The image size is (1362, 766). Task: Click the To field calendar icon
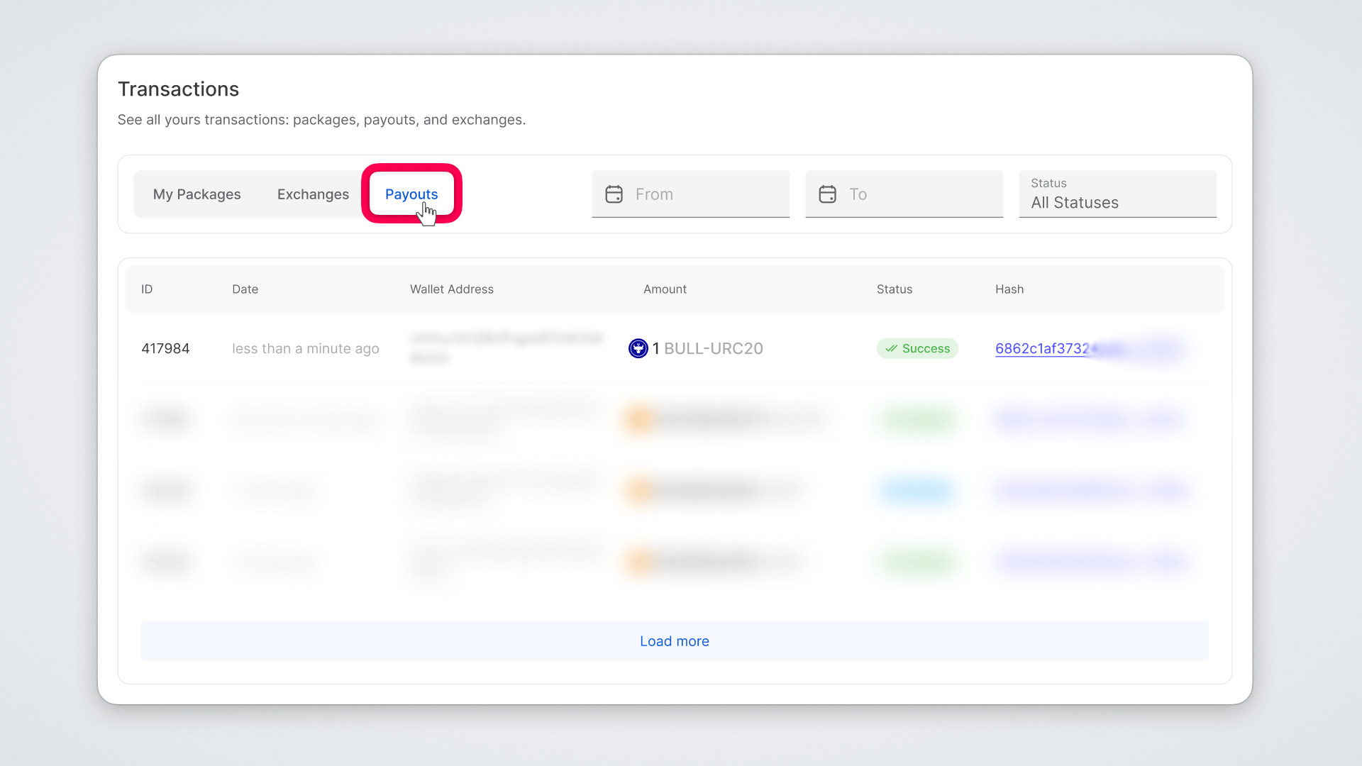coord(827,194)
